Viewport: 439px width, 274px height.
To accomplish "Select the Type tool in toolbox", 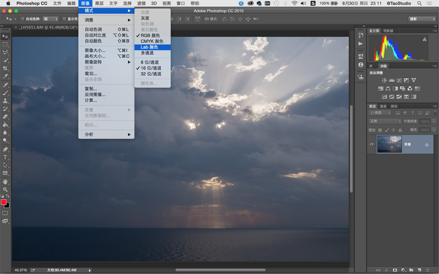I will [5, 157].
